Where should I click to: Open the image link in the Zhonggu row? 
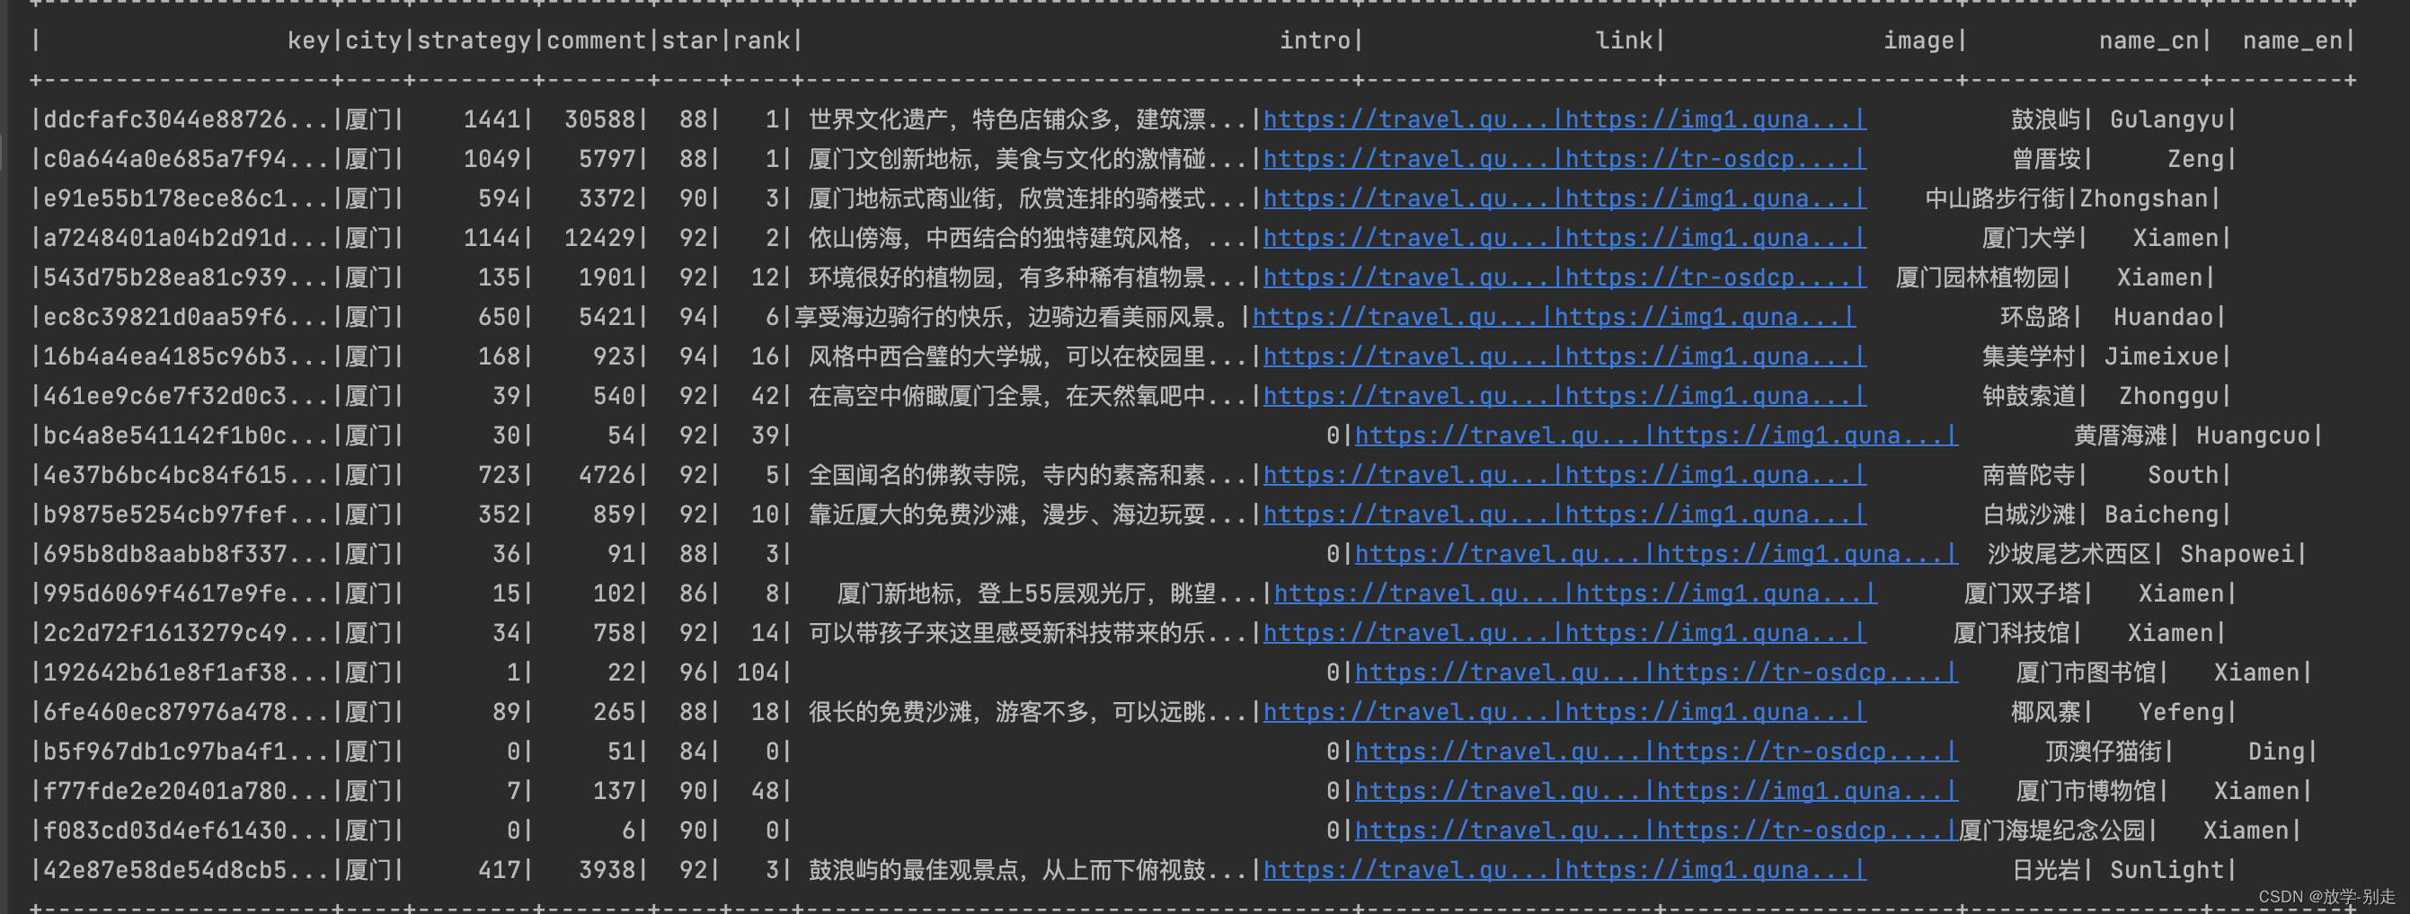pyautogui.click(x=1711, y=396)
